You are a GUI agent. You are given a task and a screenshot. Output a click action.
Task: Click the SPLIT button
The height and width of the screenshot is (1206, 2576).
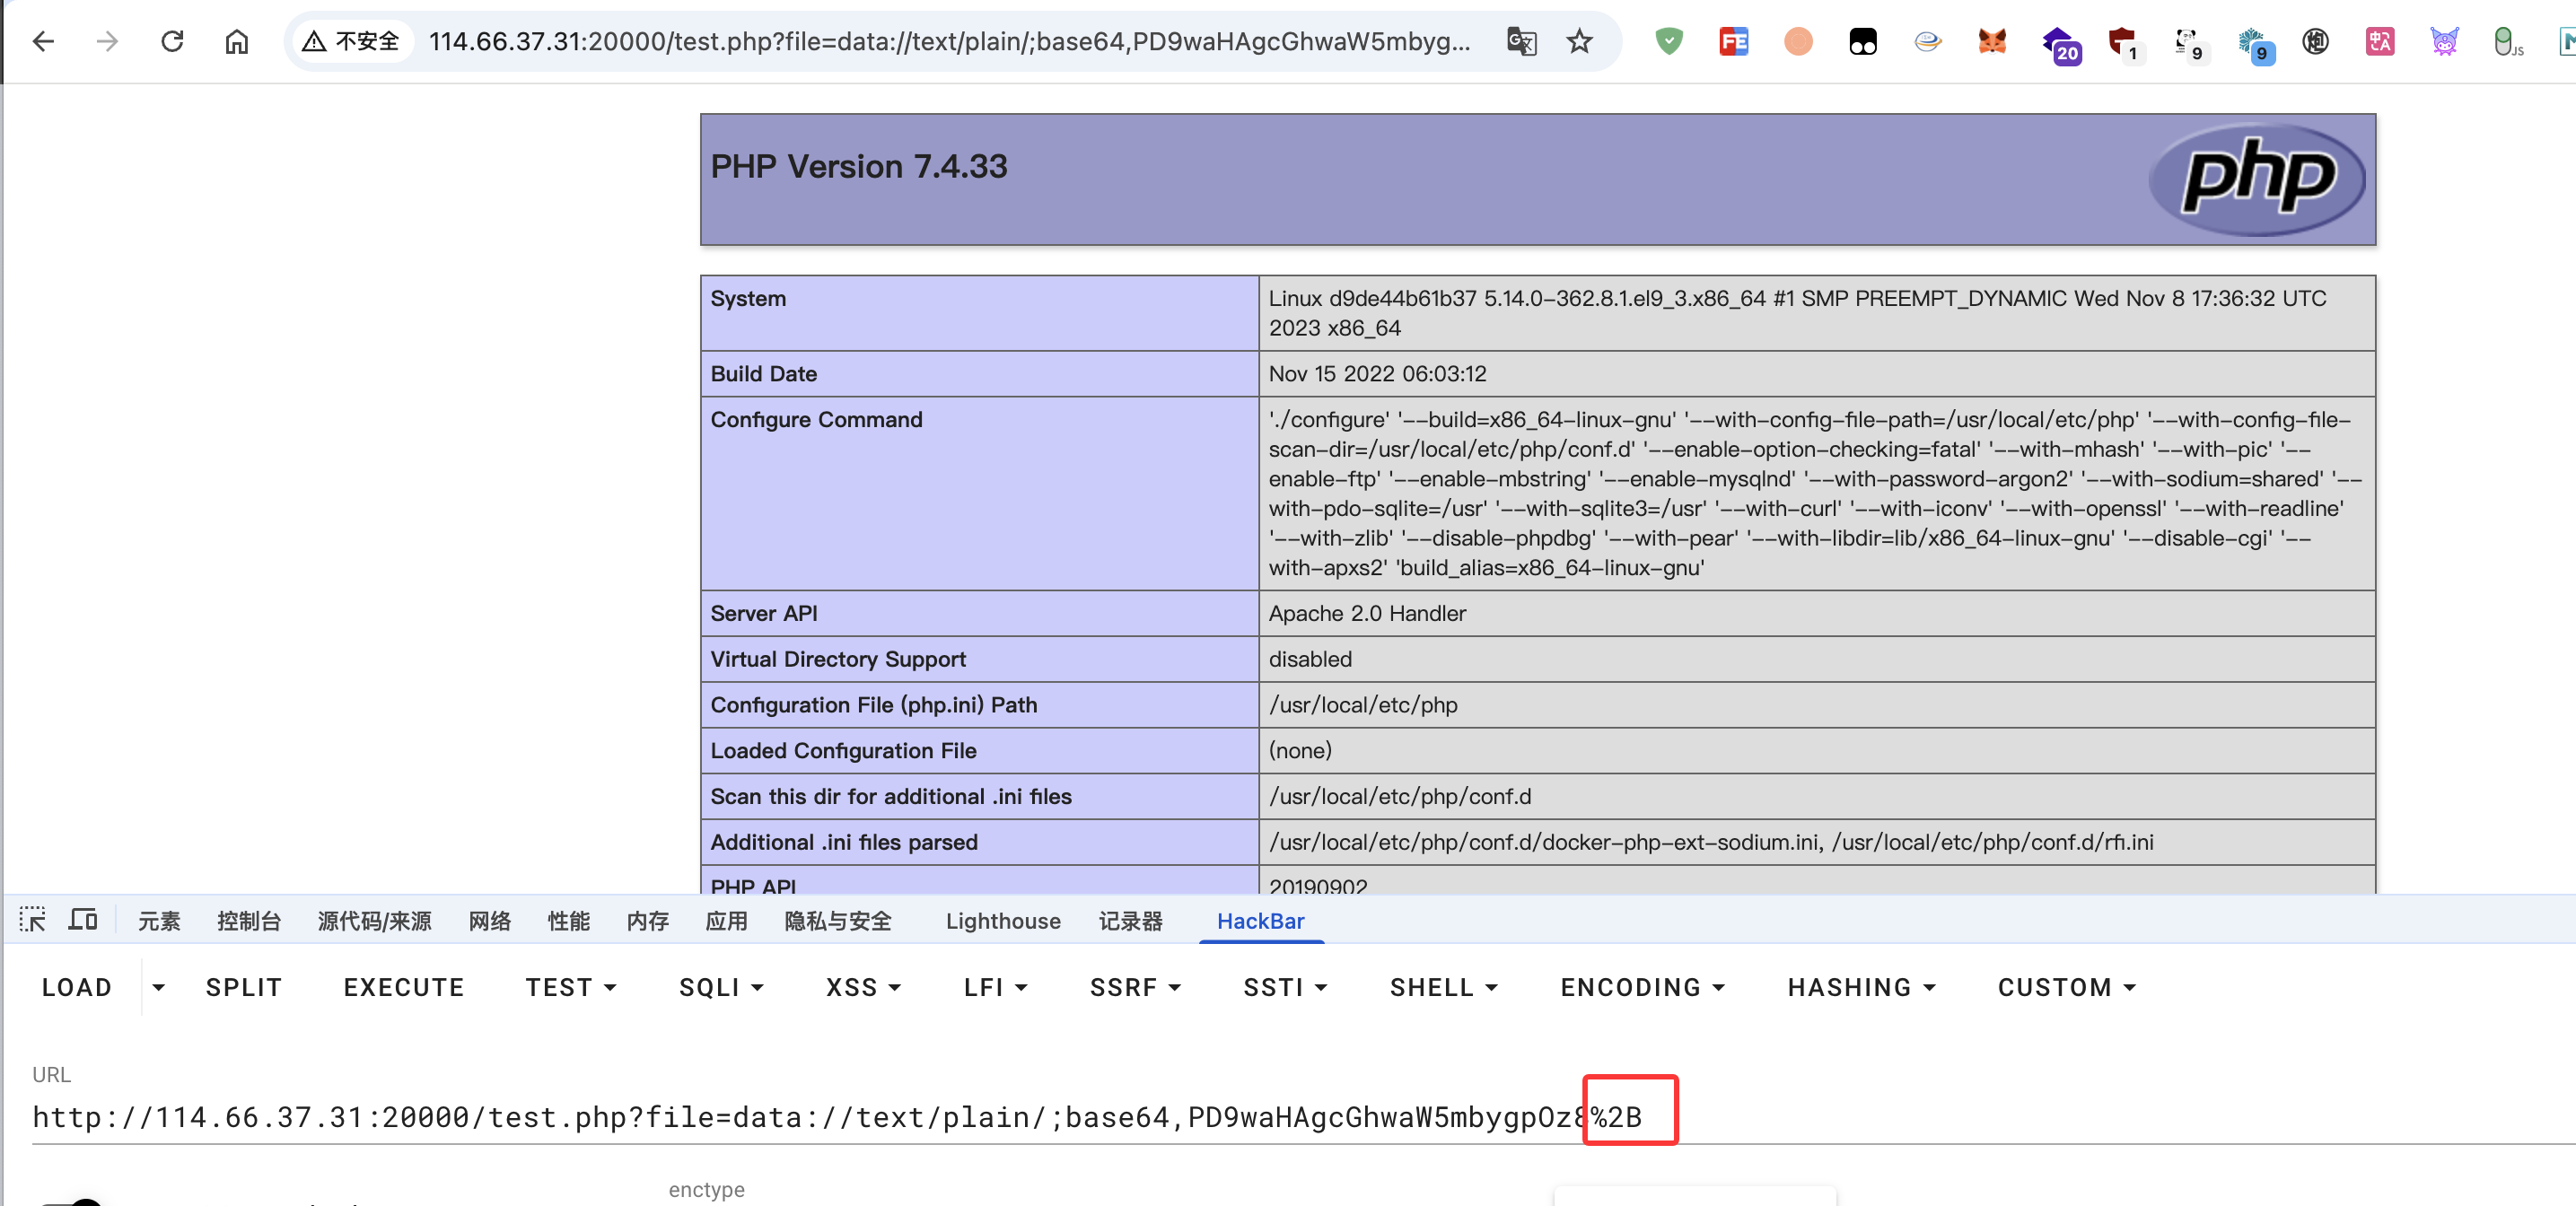[244, 987]
